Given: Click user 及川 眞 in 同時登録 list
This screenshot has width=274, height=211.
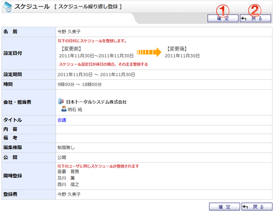Looking at the screenshot, I should click(x=66, y=178).
